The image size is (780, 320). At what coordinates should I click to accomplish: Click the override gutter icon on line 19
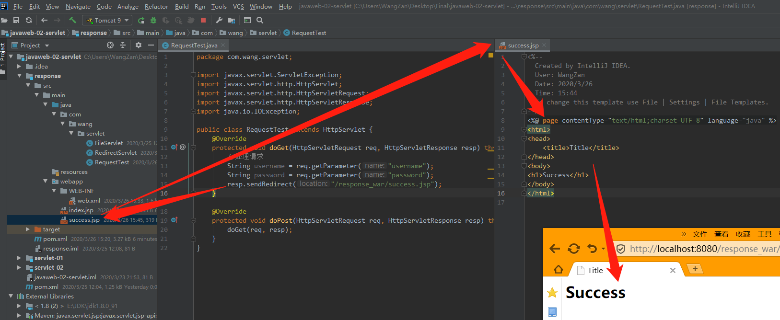point(175,220)
